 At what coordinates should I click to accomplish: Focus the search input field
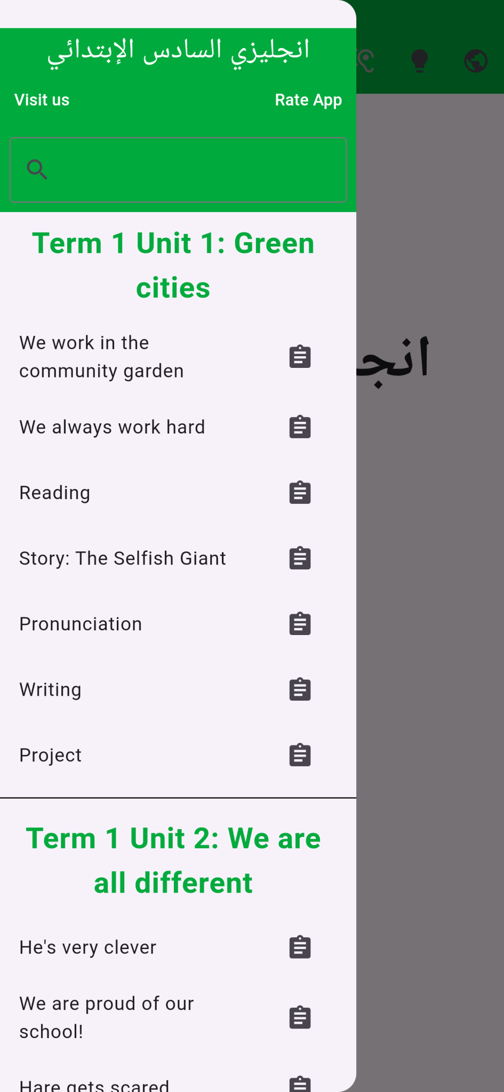(x=192, y=170)
